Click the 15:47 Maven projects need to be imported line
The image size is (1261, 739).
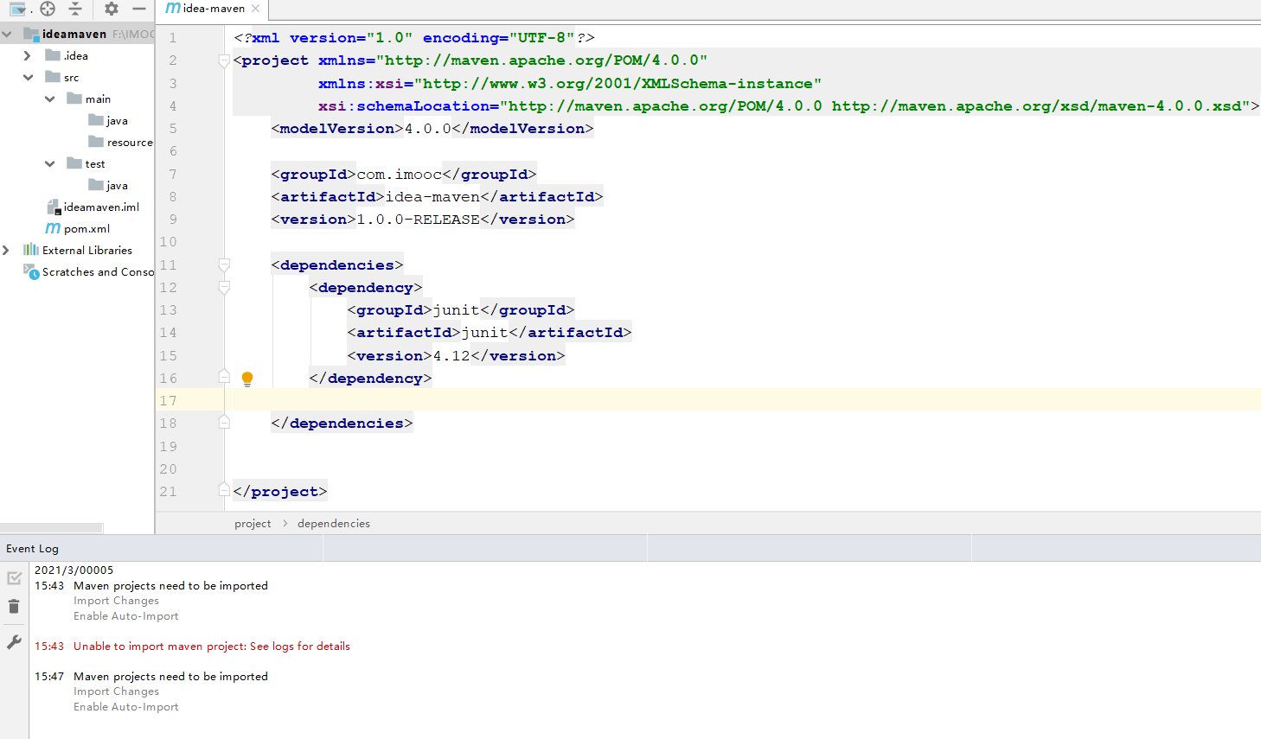(x=170, y=677)
